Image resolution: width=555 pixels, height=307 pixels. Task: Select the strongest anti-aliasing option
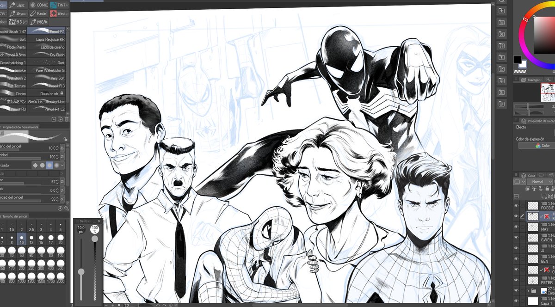56,165
